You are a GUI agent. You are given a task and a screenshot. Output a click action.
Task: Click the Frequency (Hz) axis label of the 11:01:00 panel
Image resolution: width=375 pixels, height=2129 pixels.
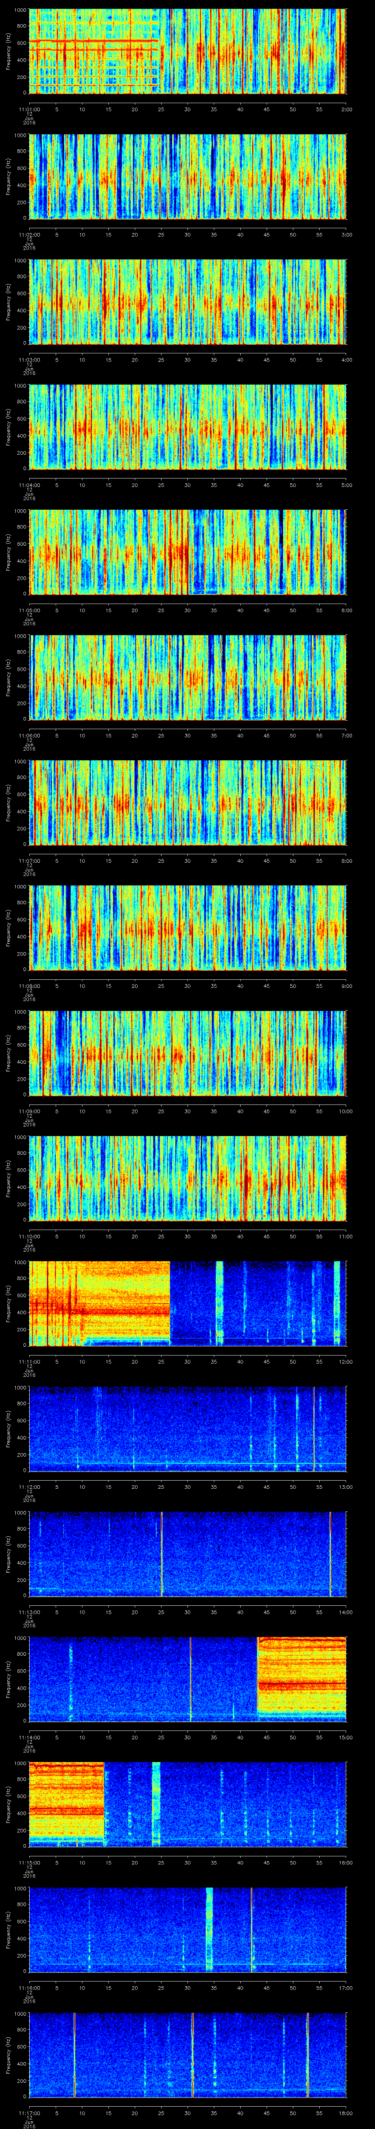(x=8, y=51)
